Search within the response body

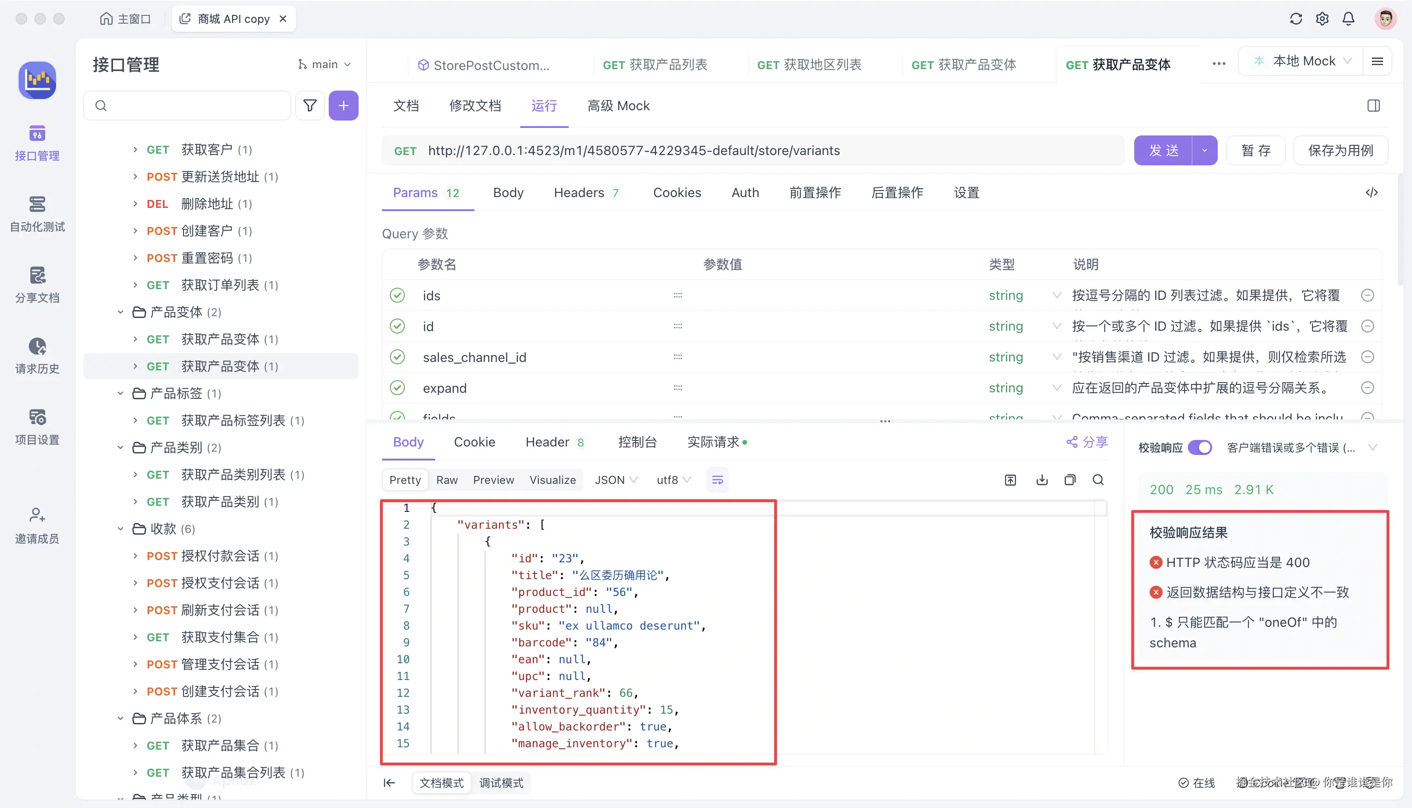pyautogui.click(x=1098, y=480)
